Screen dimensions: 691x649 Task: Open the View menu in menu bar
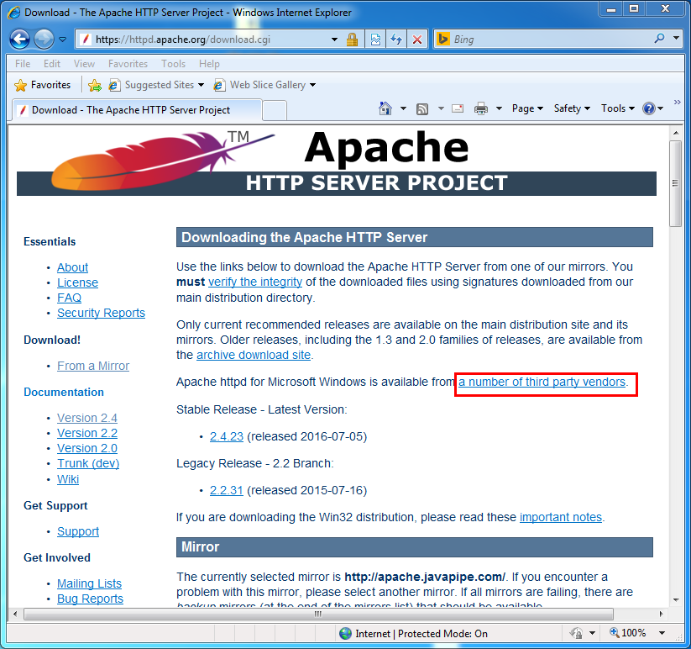coord(84,64)
